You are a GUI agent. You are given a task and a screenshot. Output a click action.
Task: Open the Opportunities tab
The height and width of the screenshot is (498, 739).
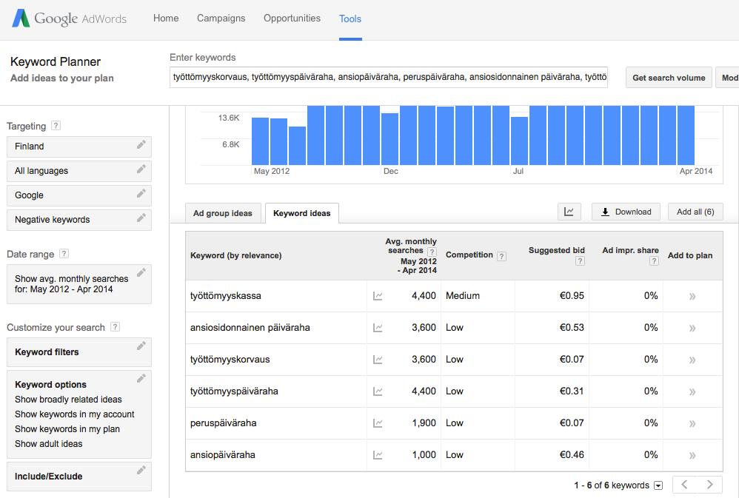[292, 18]
